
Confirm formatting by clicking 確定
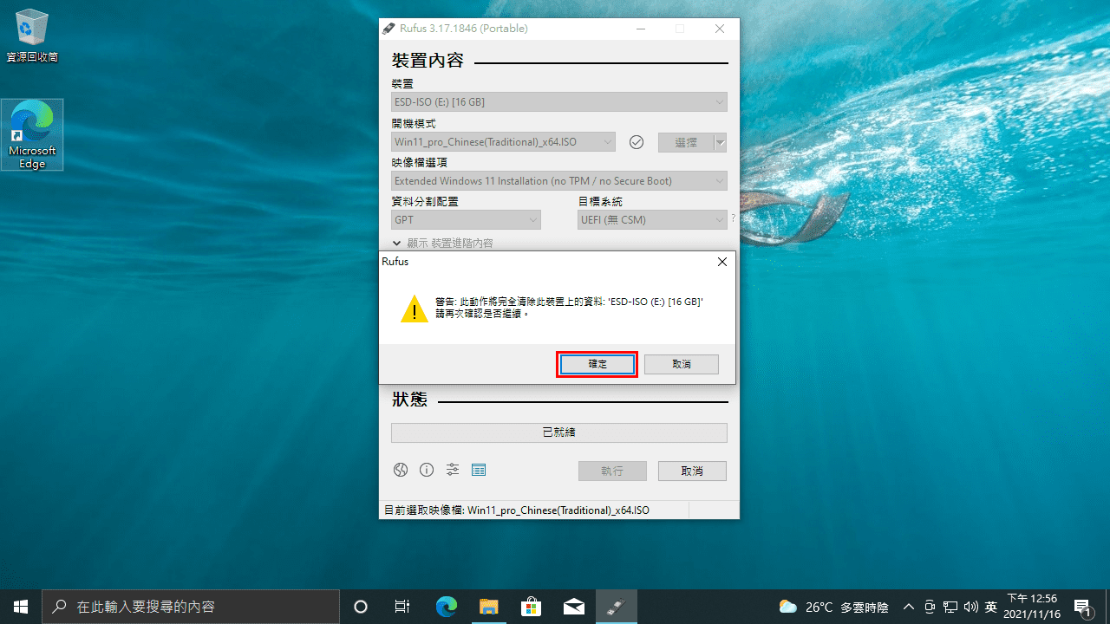pyautogui.click(x=597, y=364)
